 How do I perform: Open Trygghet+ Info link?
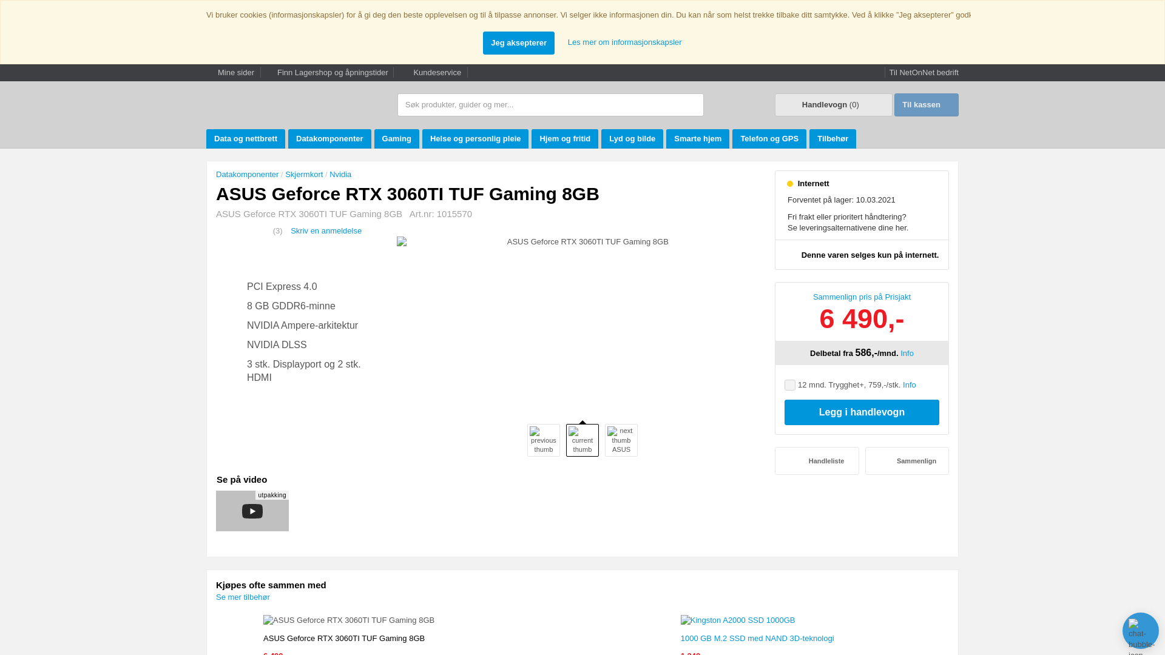(909, 385)
